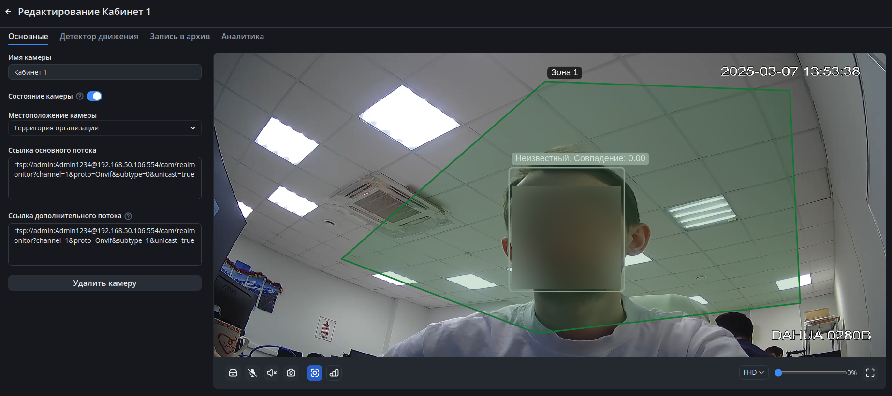This screenshot has width=892, height=396.
Task: Open the Местоположение камеры dropdown
Action: [104, 128]
